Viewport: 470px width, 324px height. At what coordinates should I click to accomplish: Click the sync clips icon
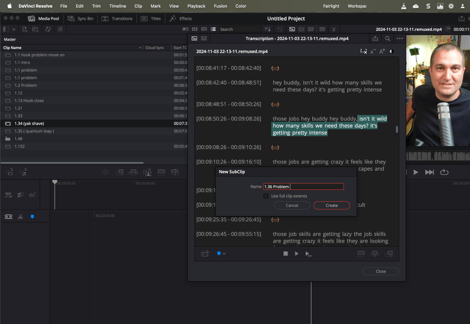point(48,29)
